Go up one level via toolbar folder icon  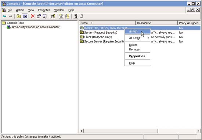pyautogui.click(x=19, y=16)
